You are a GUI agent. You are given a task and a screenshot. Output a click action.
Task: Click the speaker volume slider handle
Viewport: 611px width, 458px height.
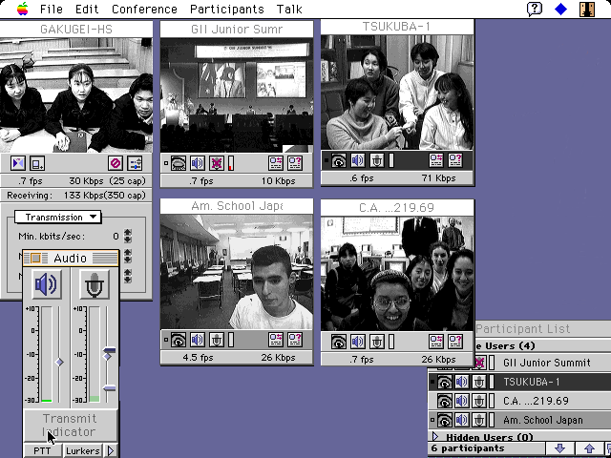click(x=59, y=362)
